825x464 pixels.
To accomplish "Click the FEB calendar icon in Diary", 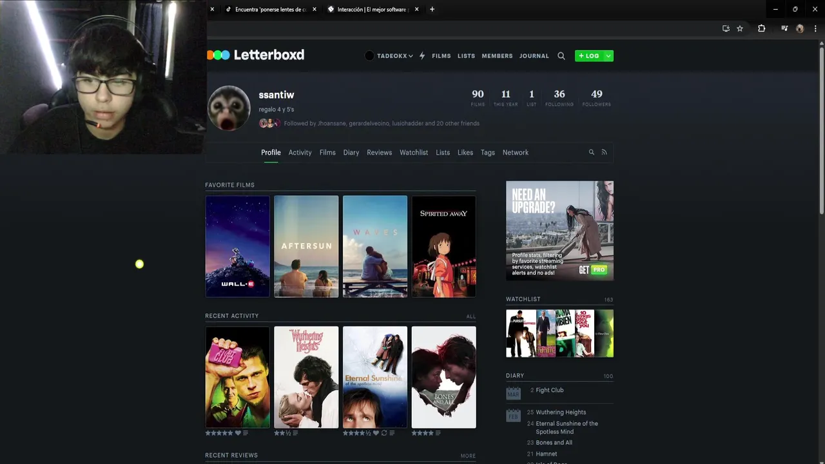I will coord(513,415).
